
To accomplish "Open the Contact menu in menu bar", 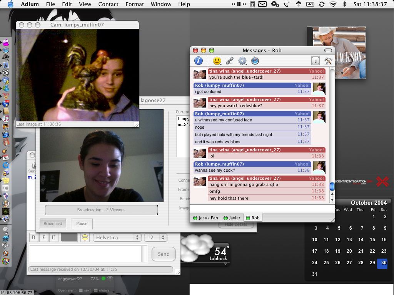I will (x=108, y=4).
